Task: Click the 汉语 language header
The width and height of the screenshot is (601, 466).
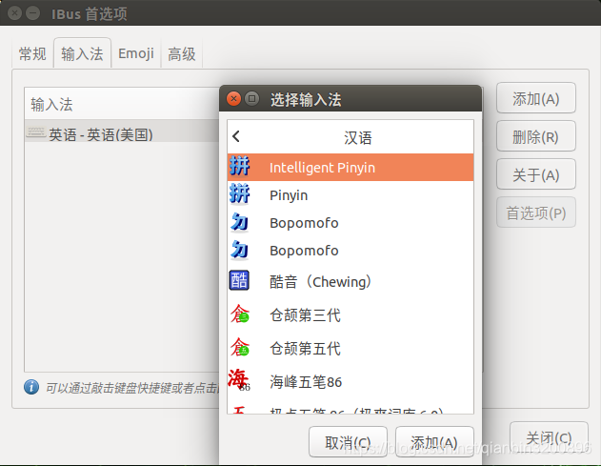Action: 357,137
